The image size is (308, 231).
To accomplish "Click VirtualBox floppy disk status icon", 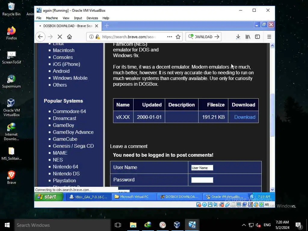I will (x=210, y=205).
